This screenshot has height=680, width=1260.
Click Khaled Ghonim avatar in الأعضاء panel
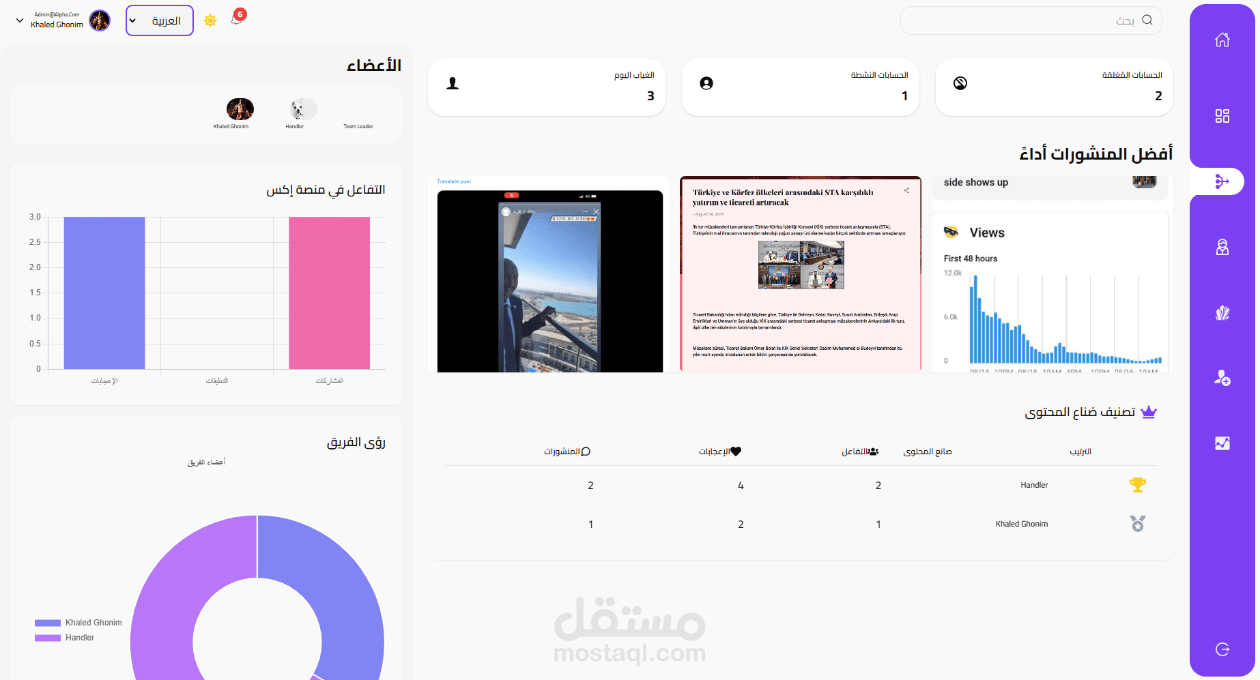pos(240,109)
